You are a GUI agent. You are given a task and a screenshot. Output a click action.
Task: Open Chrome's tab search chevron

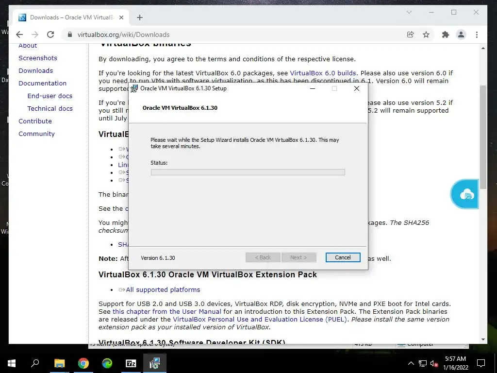click(409, 12)
